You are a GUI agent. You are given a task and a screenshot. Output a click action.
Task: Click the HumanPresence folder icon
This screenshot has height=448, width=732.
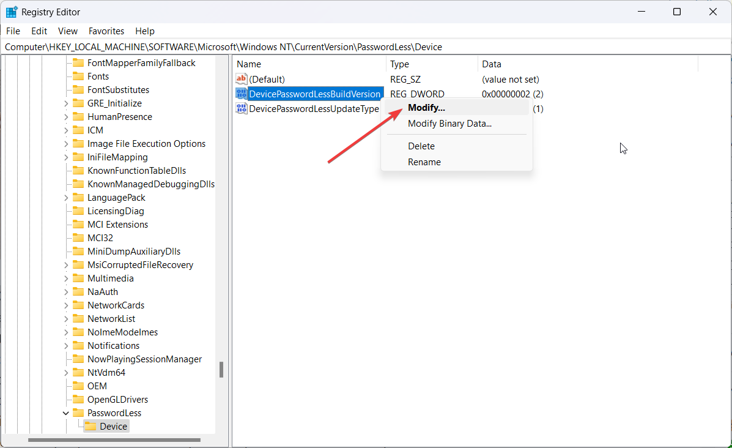pos(78,117)
